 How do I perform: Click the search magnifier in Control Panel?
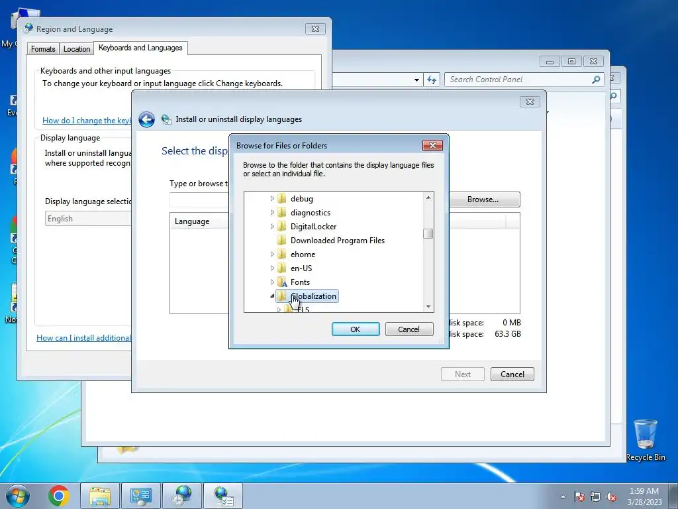click(x=597, y=80)
